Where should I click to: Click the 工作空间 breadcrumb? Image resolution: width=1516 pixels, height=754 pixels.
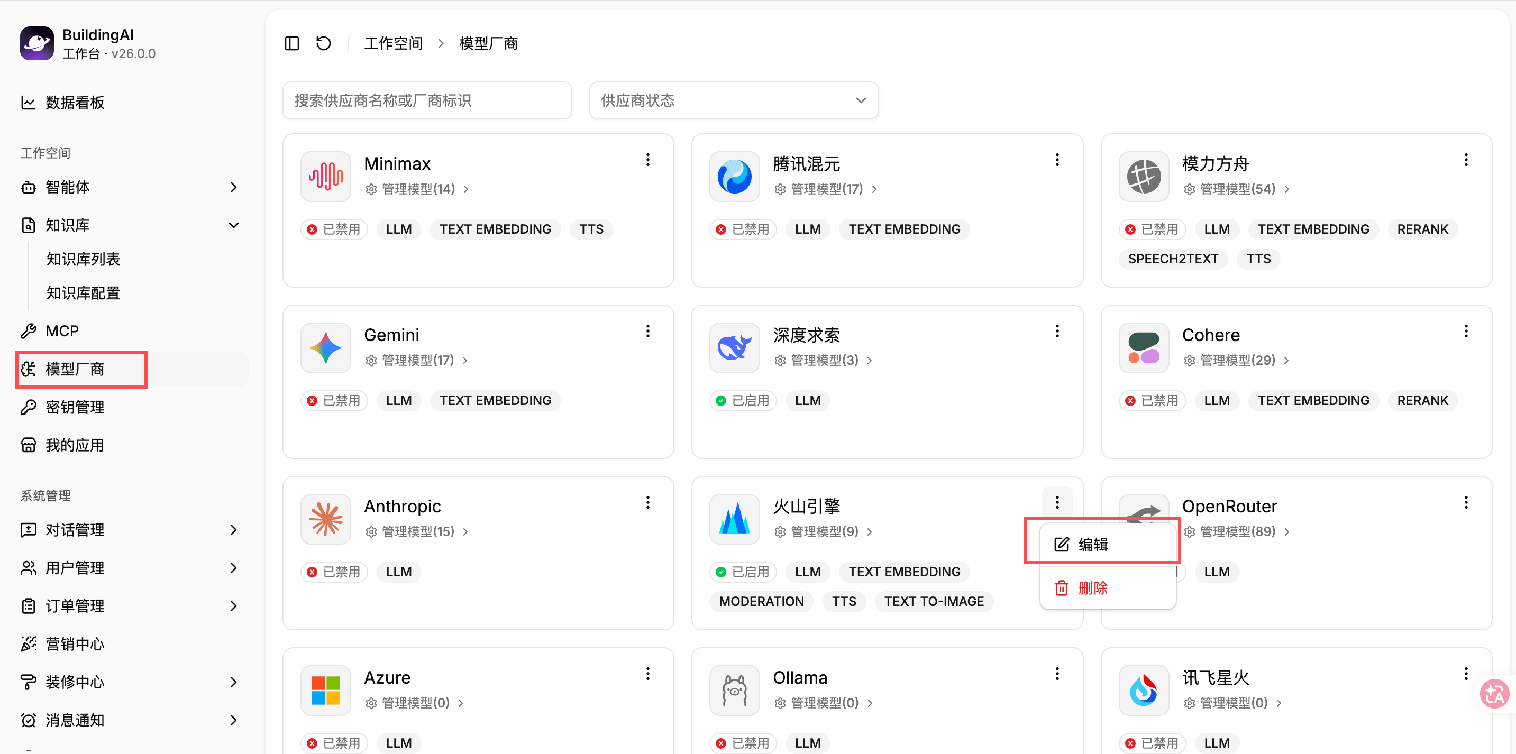pyautogui.click(x=393, y=43)
